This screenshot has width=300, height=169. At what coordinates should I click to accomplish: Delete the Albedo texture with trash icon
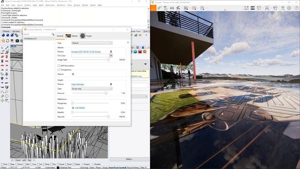click(111, 52)
